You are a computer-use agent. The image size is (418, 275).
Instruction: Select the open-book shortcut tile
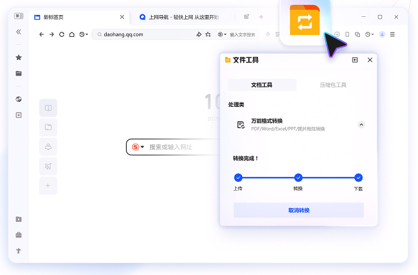tap(48, 108)
